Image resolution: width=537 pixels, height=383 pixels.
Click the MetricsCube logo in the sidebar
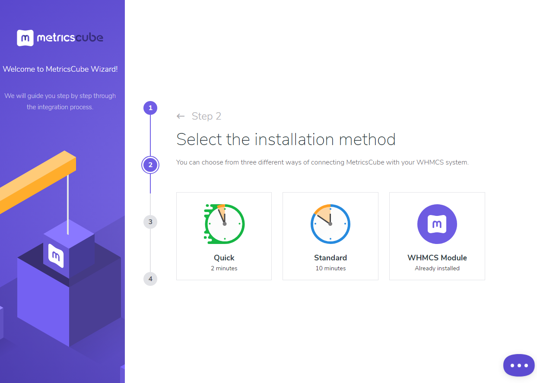[60, 38]
